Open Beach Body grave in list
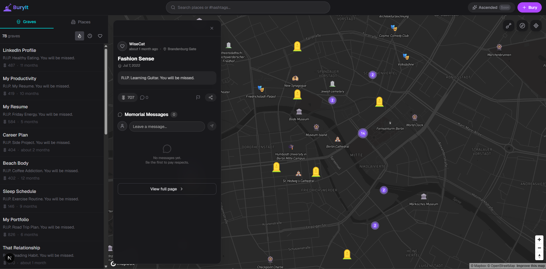Screen dimensions: 546x269 pos(52,170)
